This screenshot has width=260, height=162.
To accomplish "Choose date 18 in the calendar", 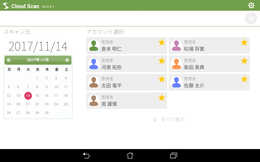I will point(66,96).
